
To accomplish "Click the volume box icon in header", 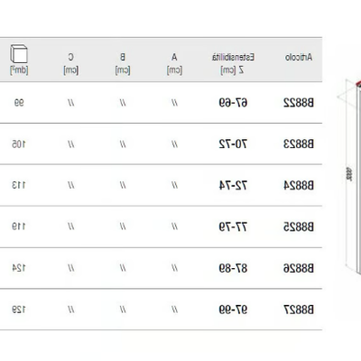I will click(19, 54).
